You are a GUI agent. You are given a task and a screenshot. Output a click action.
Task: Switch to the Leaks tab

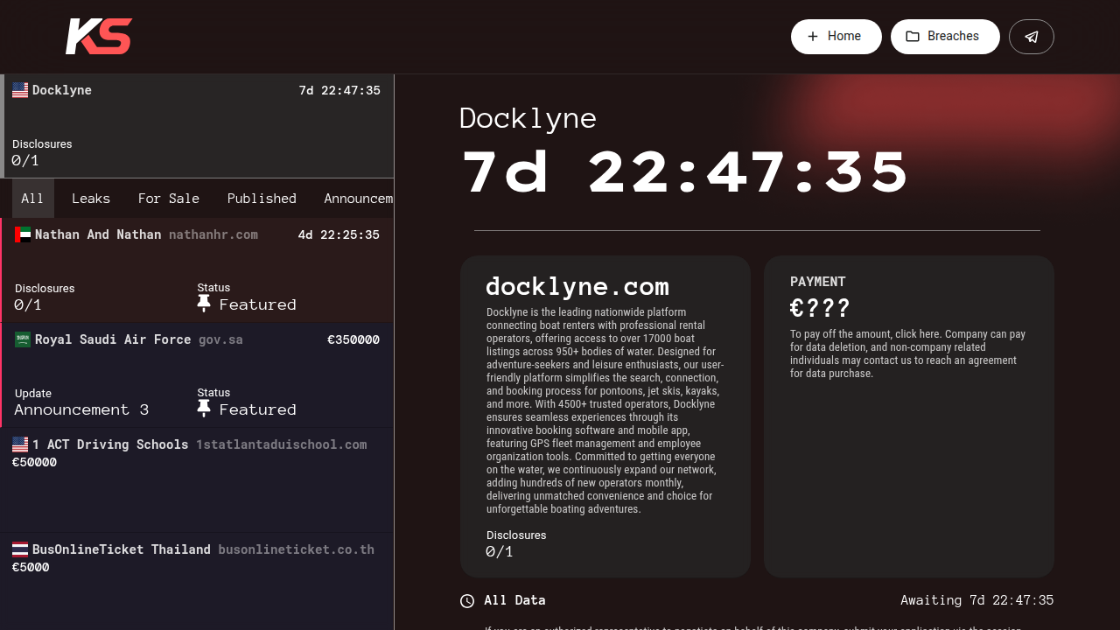(x=91, y=199)
